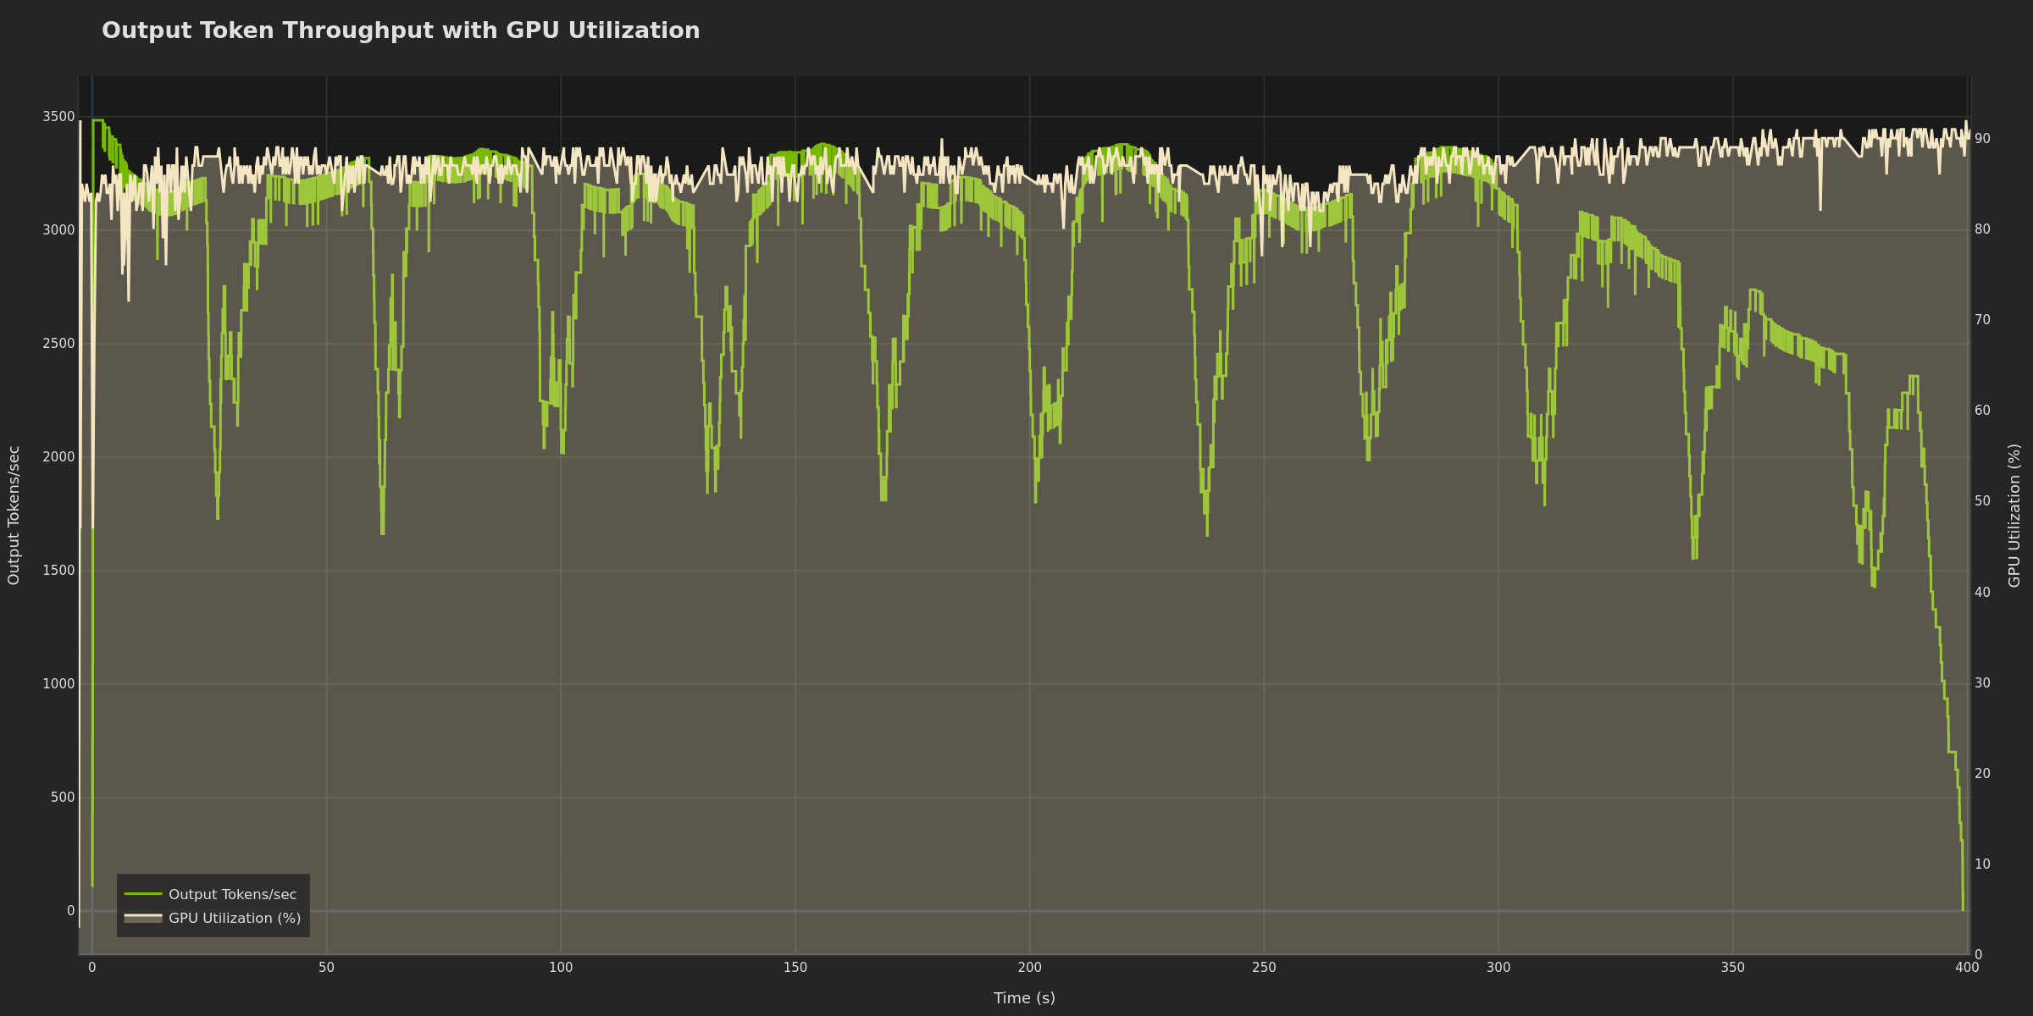The image size is (2033, 1016).
Task: Click inside the legend box
Action: [x=212, y=905]
